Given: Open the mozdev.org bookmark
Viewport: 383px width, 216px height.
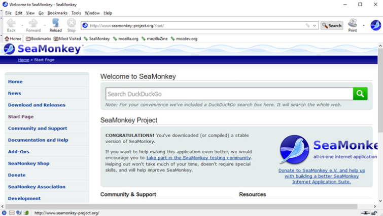Looking at the screenshot, I should (184, 39).
